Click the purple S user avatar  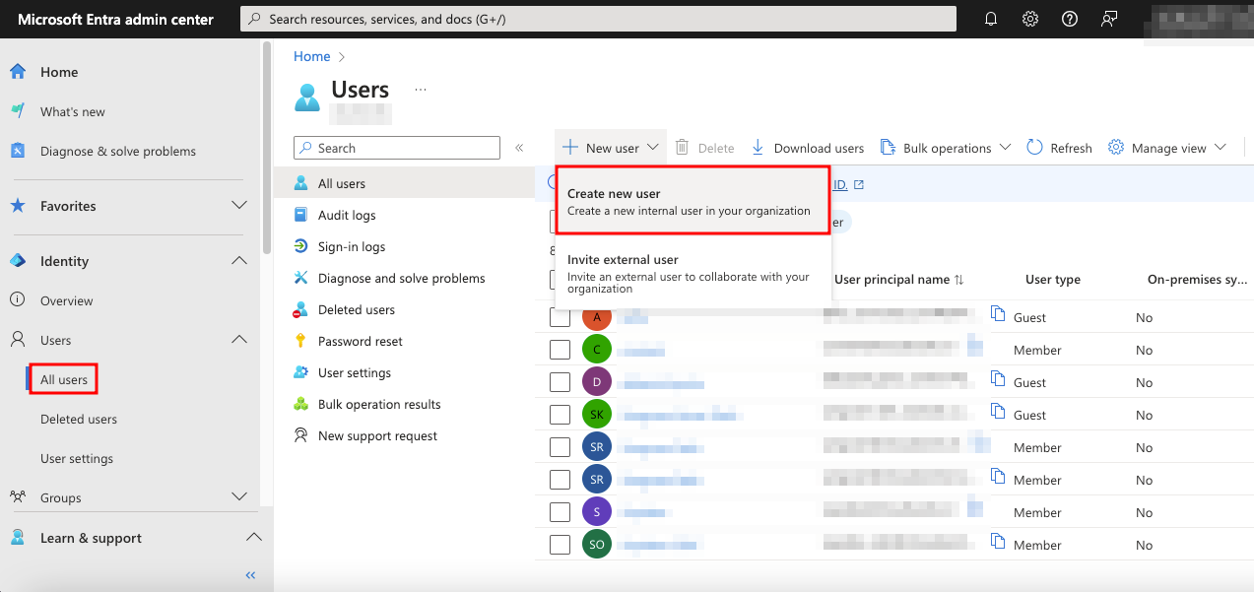(597, 512)
